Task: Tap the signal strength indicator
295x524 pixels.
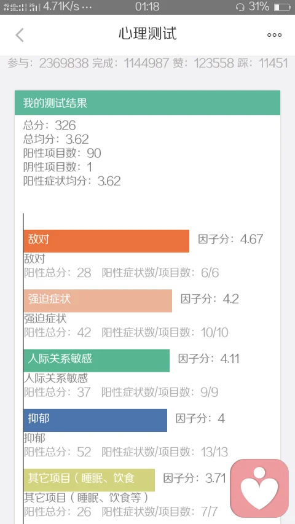Action: click(x=22, y=7)
